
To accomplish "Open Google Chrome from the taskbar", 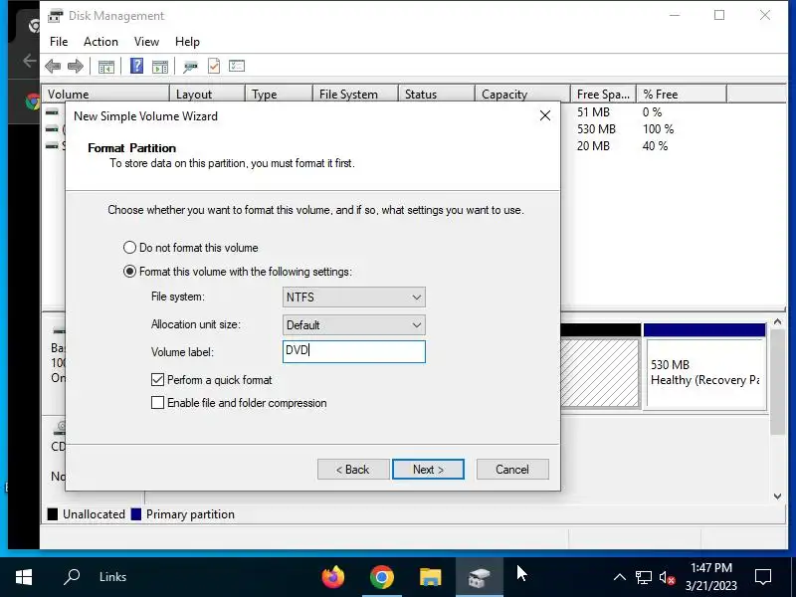I will click(x=382, y=577).
